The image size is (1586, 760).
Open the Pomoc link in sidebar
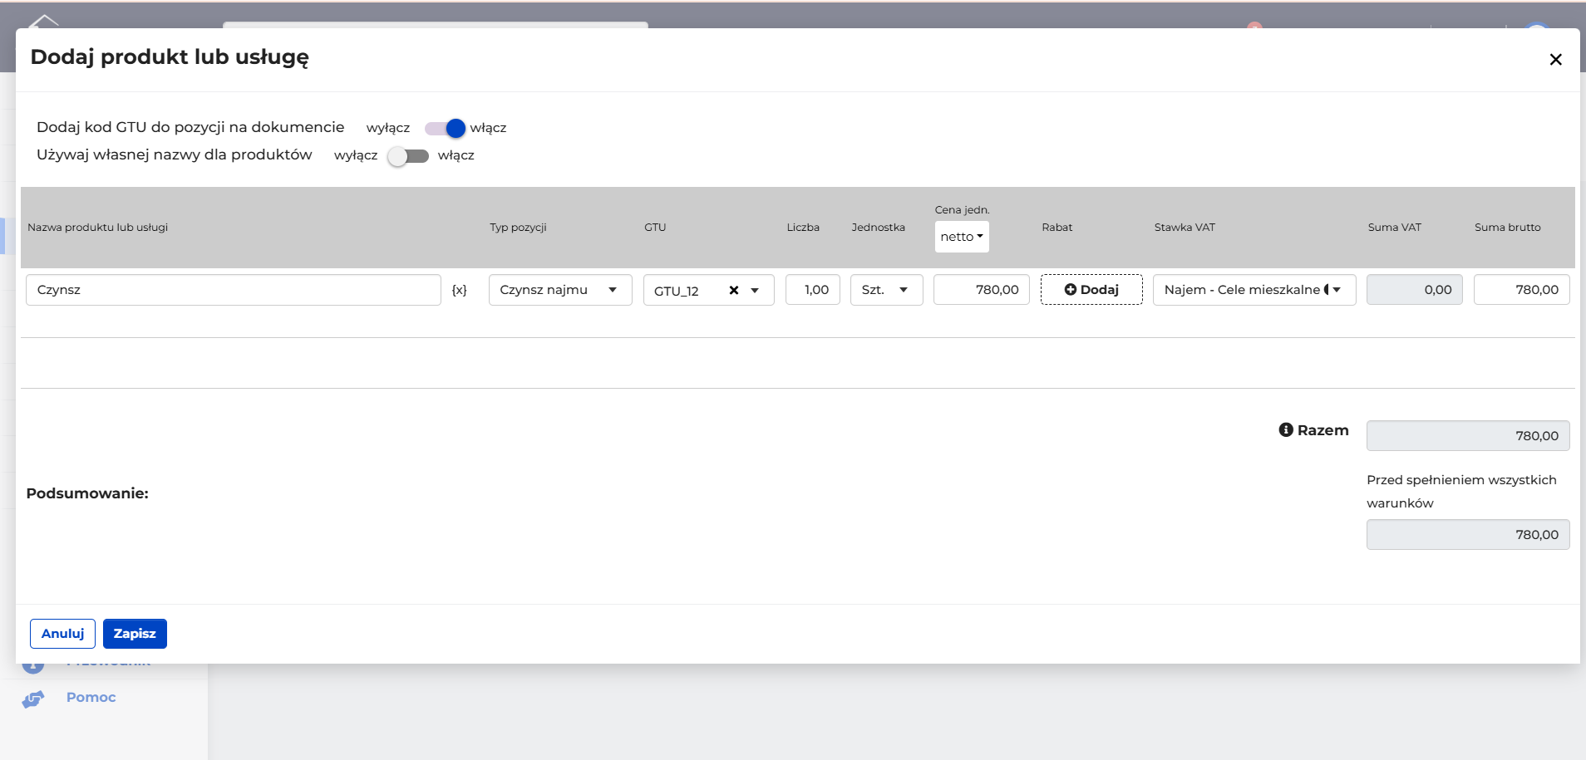[x=91, y=698]
